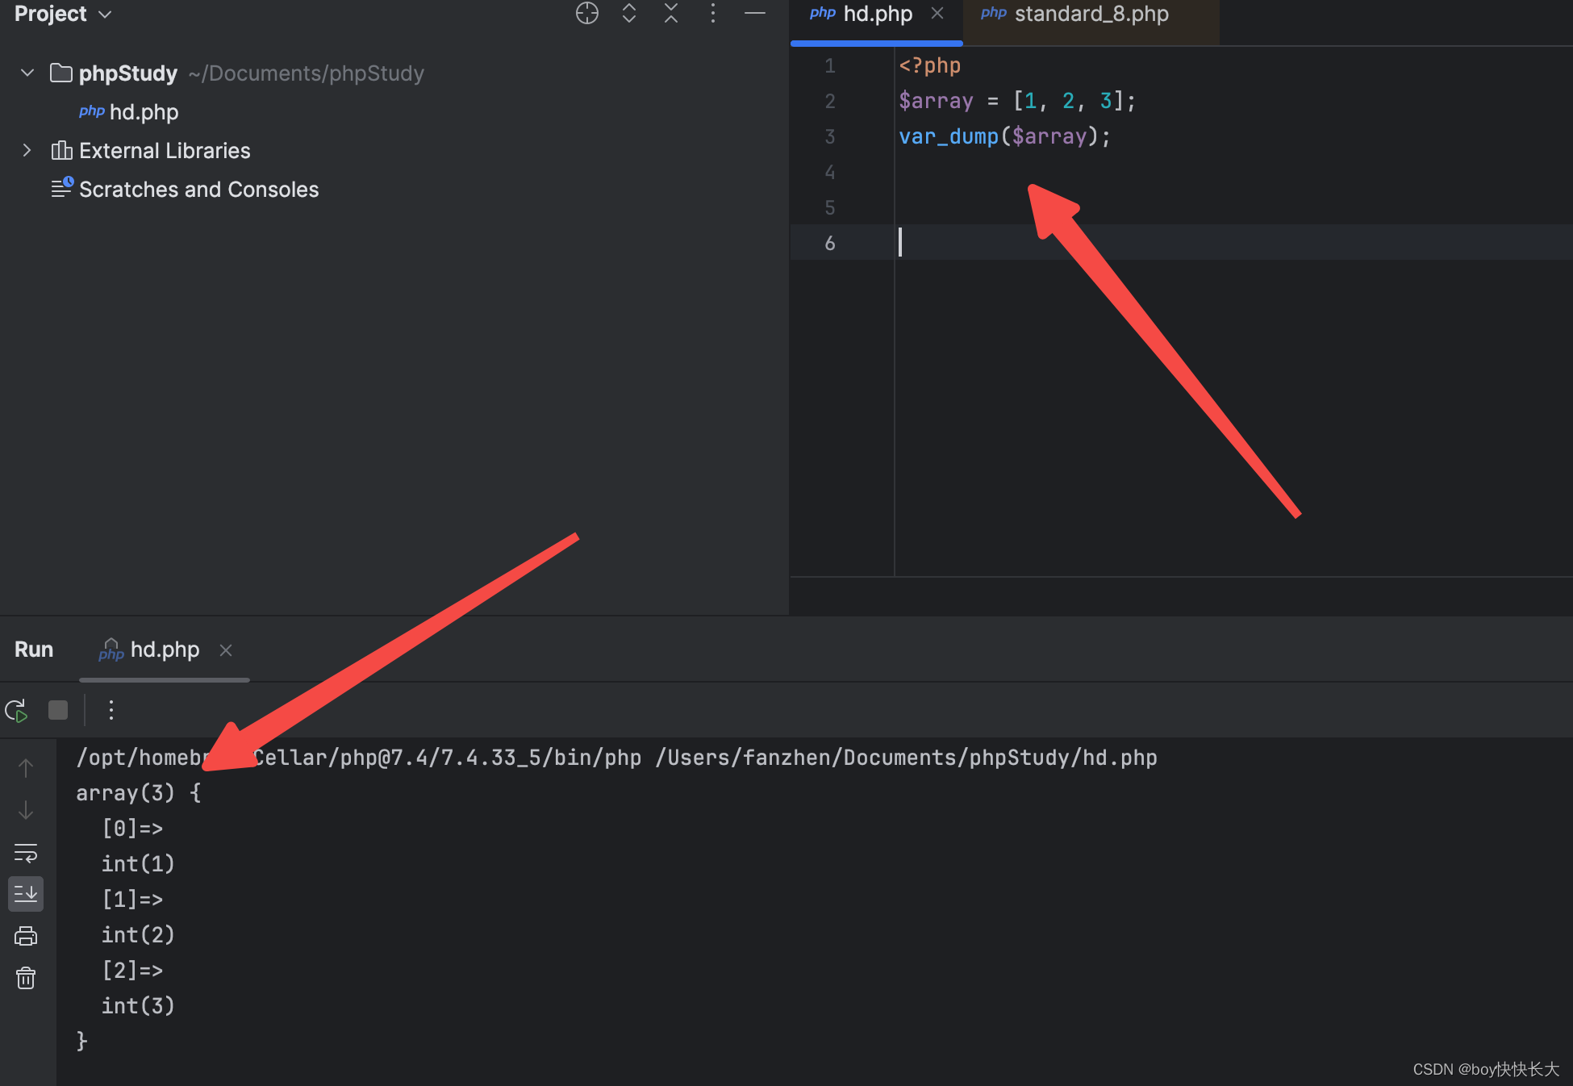Click the Expand Selected up-down arrows icon
This screenshot has height=1086, width=1573.
tap(629, 14)
